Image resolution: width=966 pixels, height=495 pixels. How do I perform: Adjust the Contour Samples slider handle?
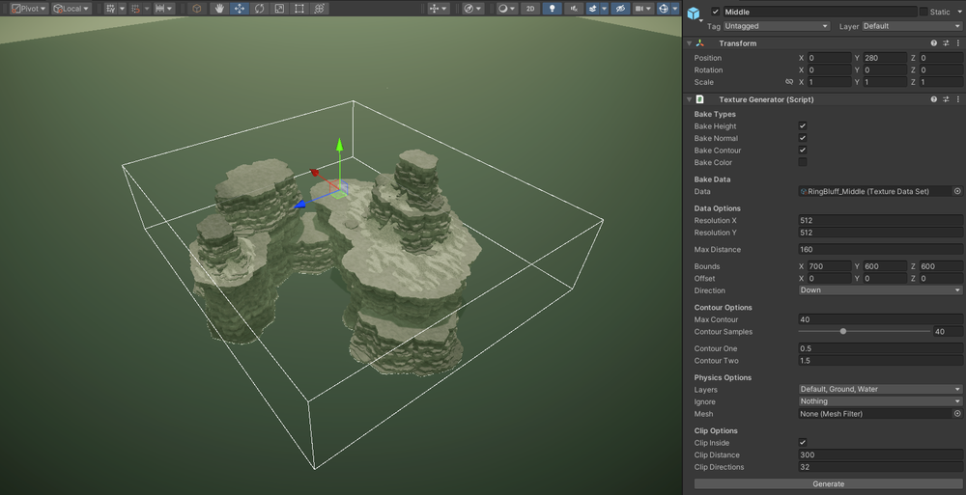[x=842, y=331]
